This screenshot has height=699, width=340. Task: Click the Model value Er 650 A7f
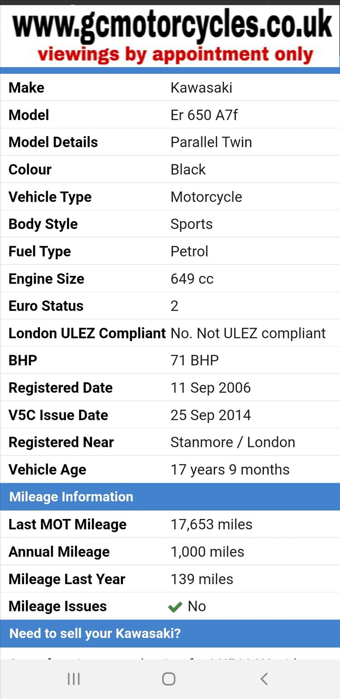(x=204, y=115)
